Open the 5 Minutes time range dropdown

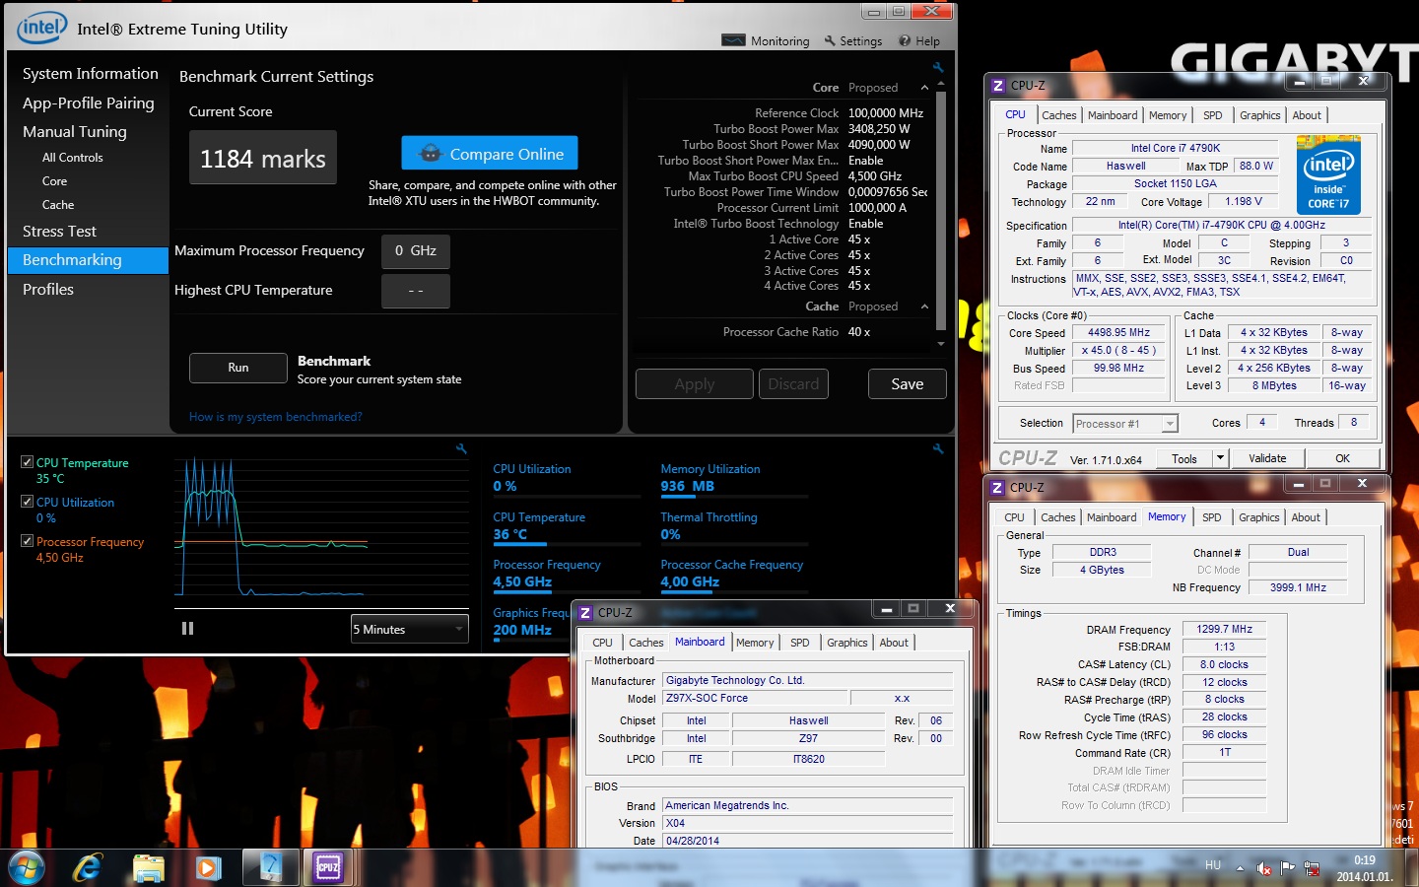(410, 629)
